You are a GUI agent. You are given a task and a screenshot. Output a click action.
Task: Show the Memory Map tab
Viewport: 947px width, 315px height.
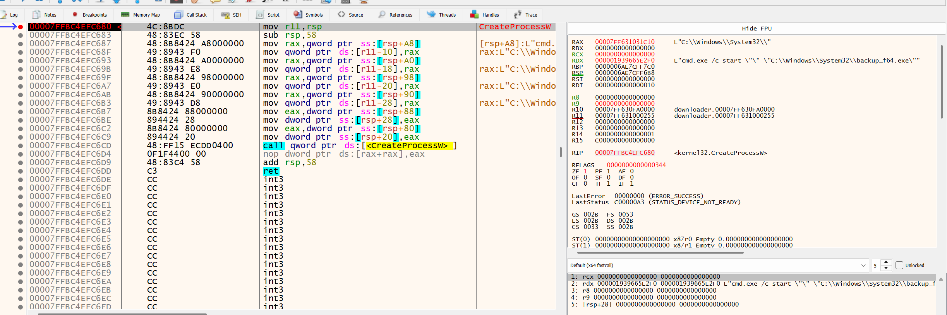click(140, 15)
